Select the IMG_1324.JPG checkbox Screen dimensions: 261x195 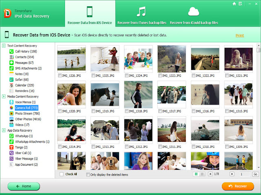(126, 76)
